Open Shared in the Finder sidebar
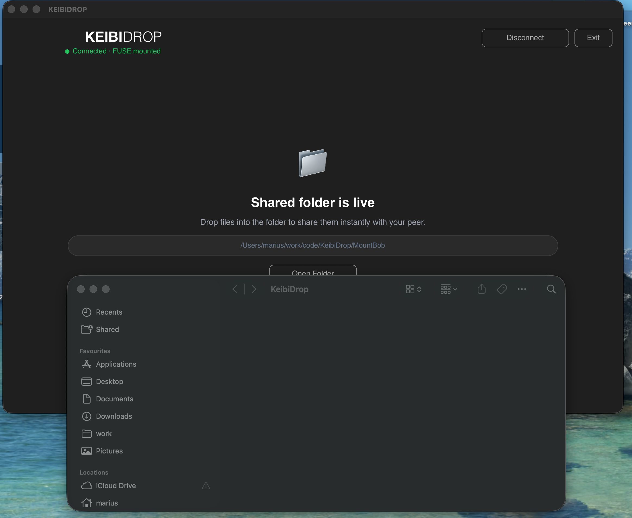 click(107, 330)
